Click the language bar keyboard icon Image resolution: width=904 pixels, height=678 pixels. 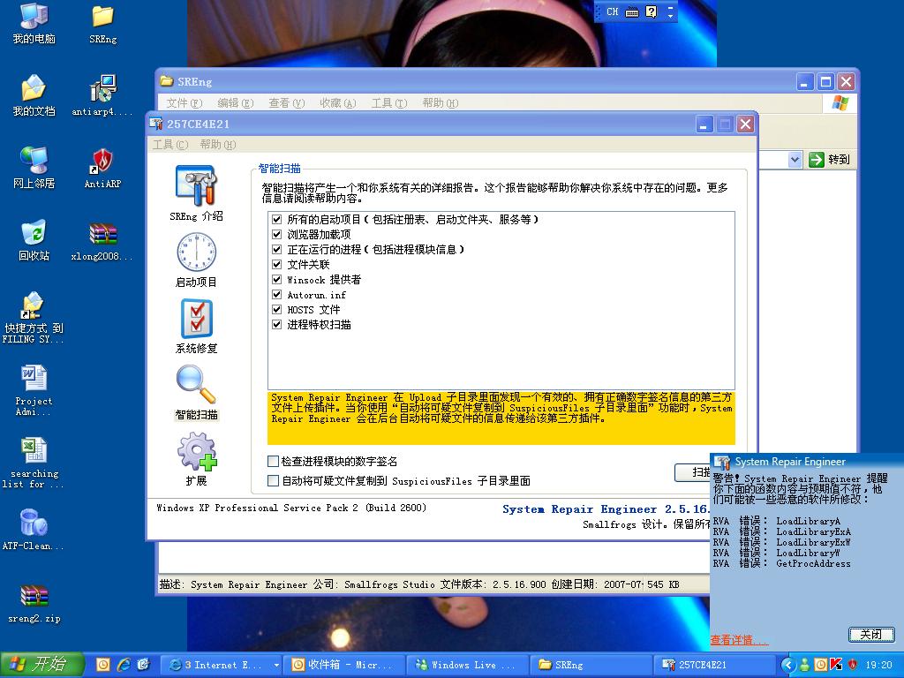coord(632,11)
